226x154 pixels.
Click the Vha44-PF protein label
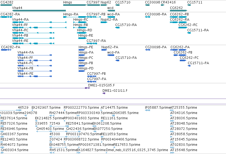[25, 58]
